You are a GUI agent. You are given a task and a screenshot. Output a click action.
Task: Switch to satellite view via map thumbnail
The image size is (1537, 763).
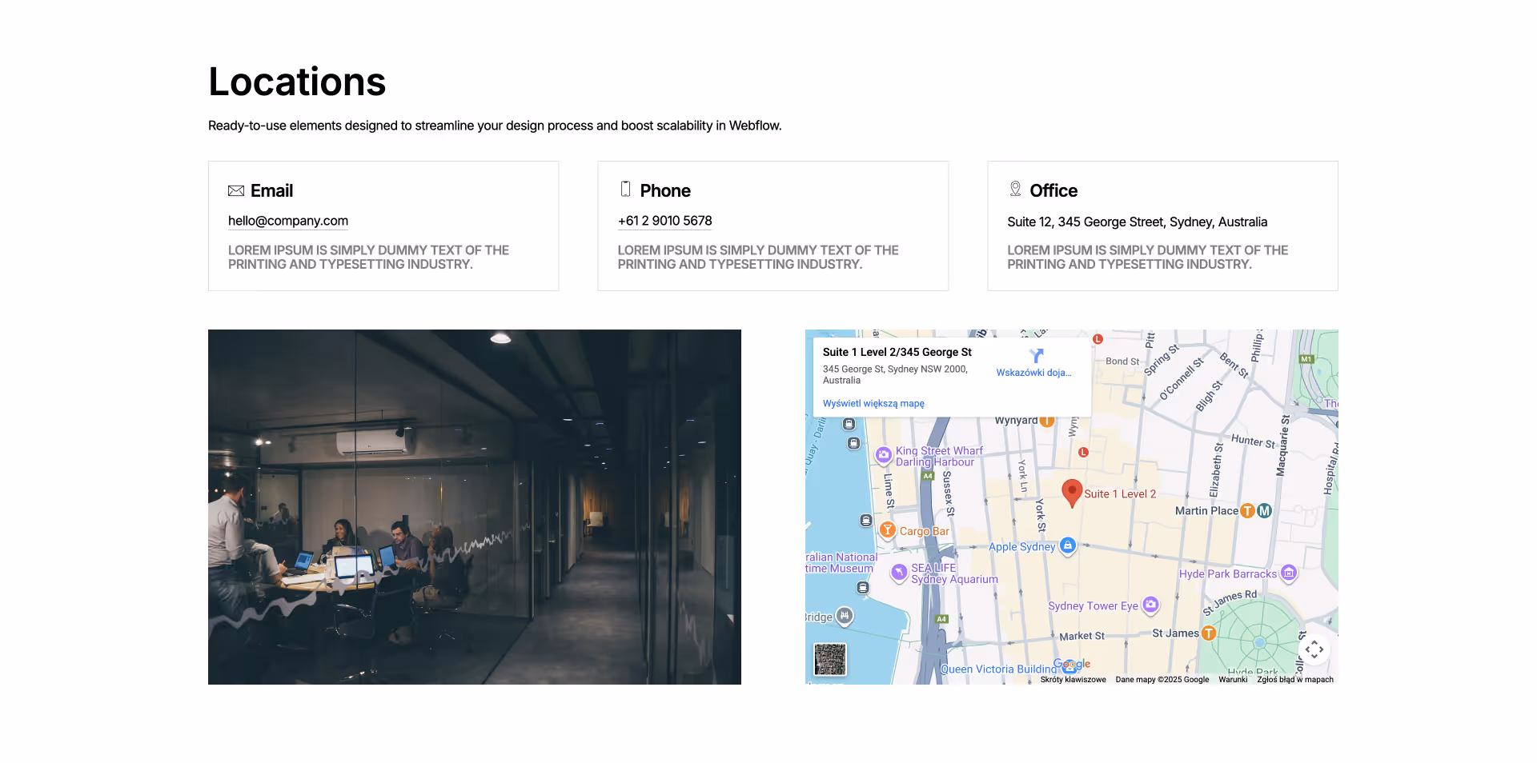[829, 660]
